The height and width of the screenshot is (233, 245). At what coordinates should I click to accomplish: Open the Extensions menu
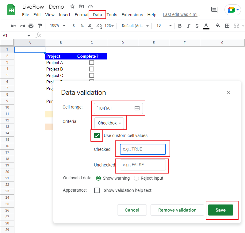[x=132, y=15]
